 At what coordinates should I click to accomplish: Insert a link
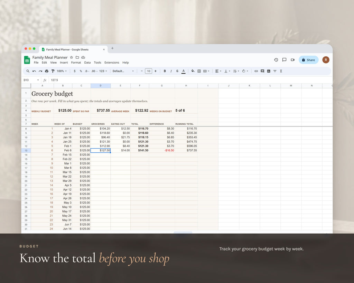point(256,71)
